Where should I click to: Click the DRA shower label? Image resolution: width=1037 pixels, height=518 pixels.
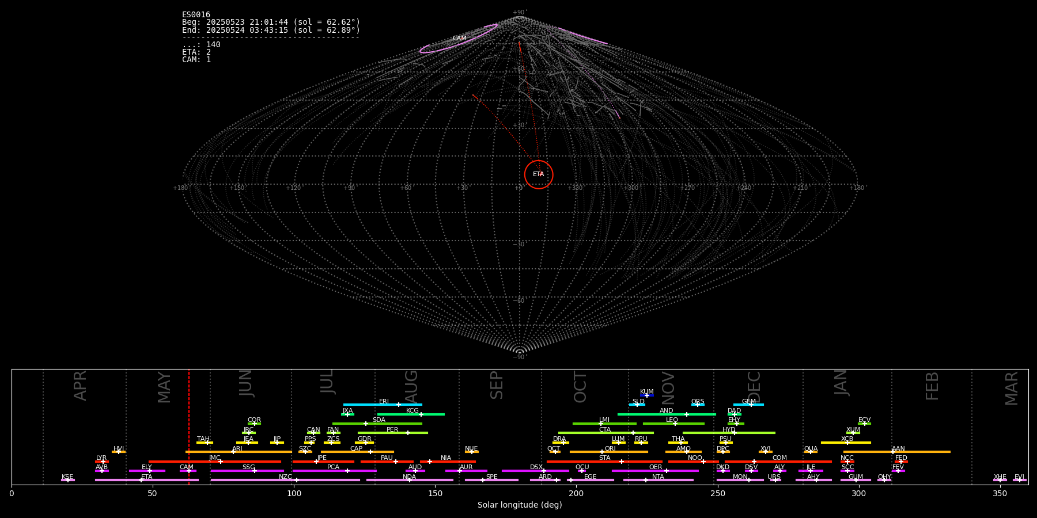[x=559, y=439]
